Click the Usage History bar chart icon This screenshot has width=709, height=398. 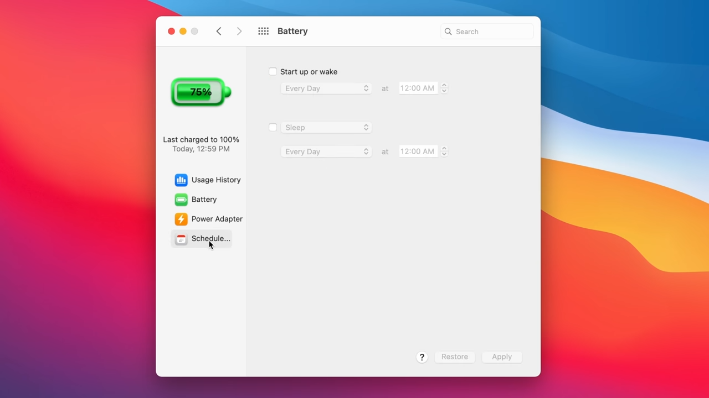[181, 180]
